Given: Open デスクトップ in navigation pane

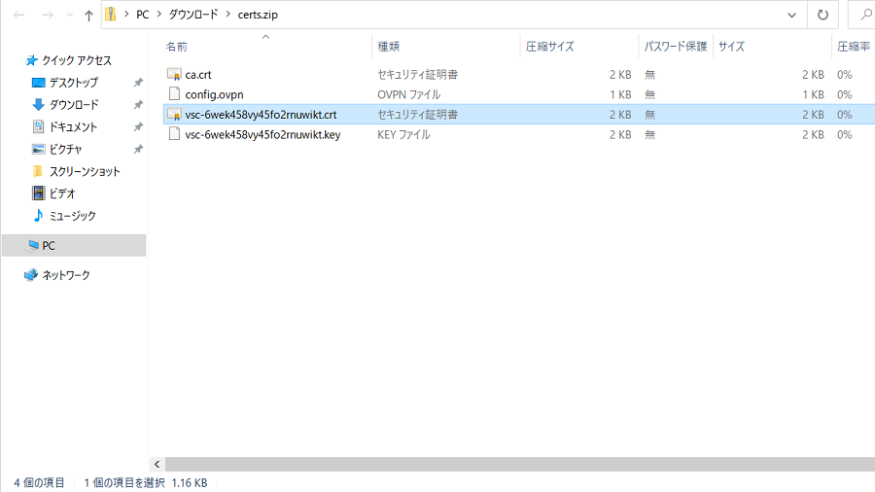Looking at the screenshot, I should coord(74,83).
